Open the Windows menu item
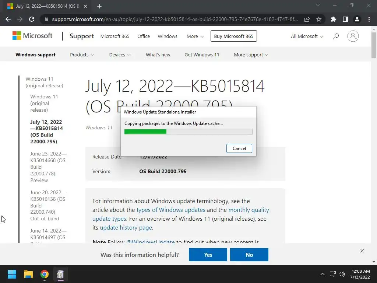 pyautogui.click(x=168, y=36)
